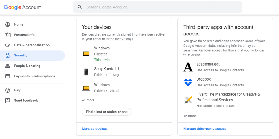Open the Manage third-party access link
279x139 pixels.
point(205,129)
